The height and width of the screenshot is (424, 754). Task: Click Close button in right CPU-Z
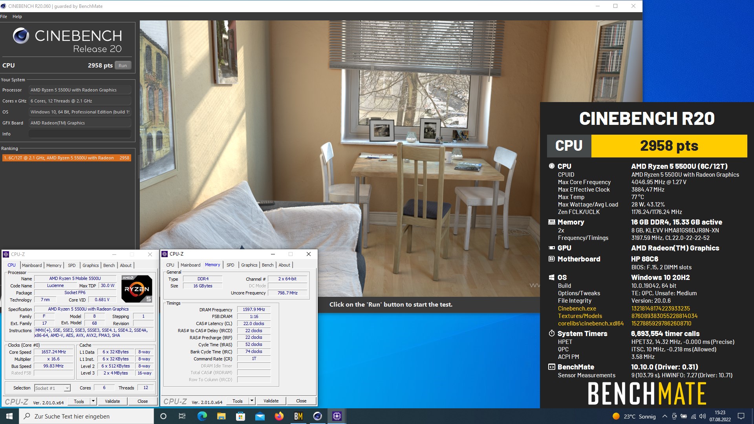point(301,401)
